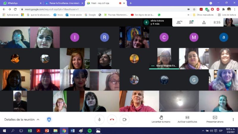
Task: Open the que es la educacion bookmark
Action: [39, 15]
